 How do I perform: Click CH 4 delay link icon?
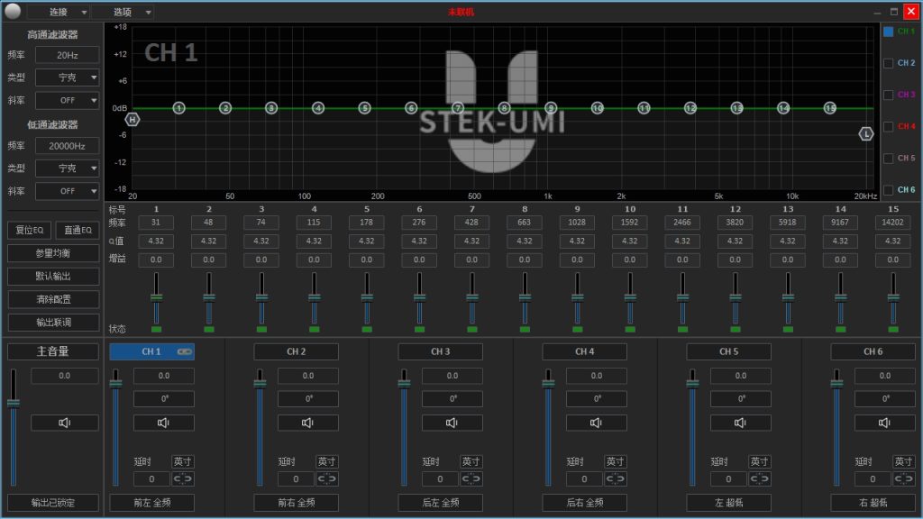pyautogui.click(x=615, y=479)
